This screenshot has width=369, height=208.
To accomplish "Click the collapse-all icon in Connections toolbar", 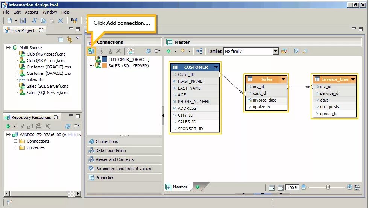I will click(157, 51).
